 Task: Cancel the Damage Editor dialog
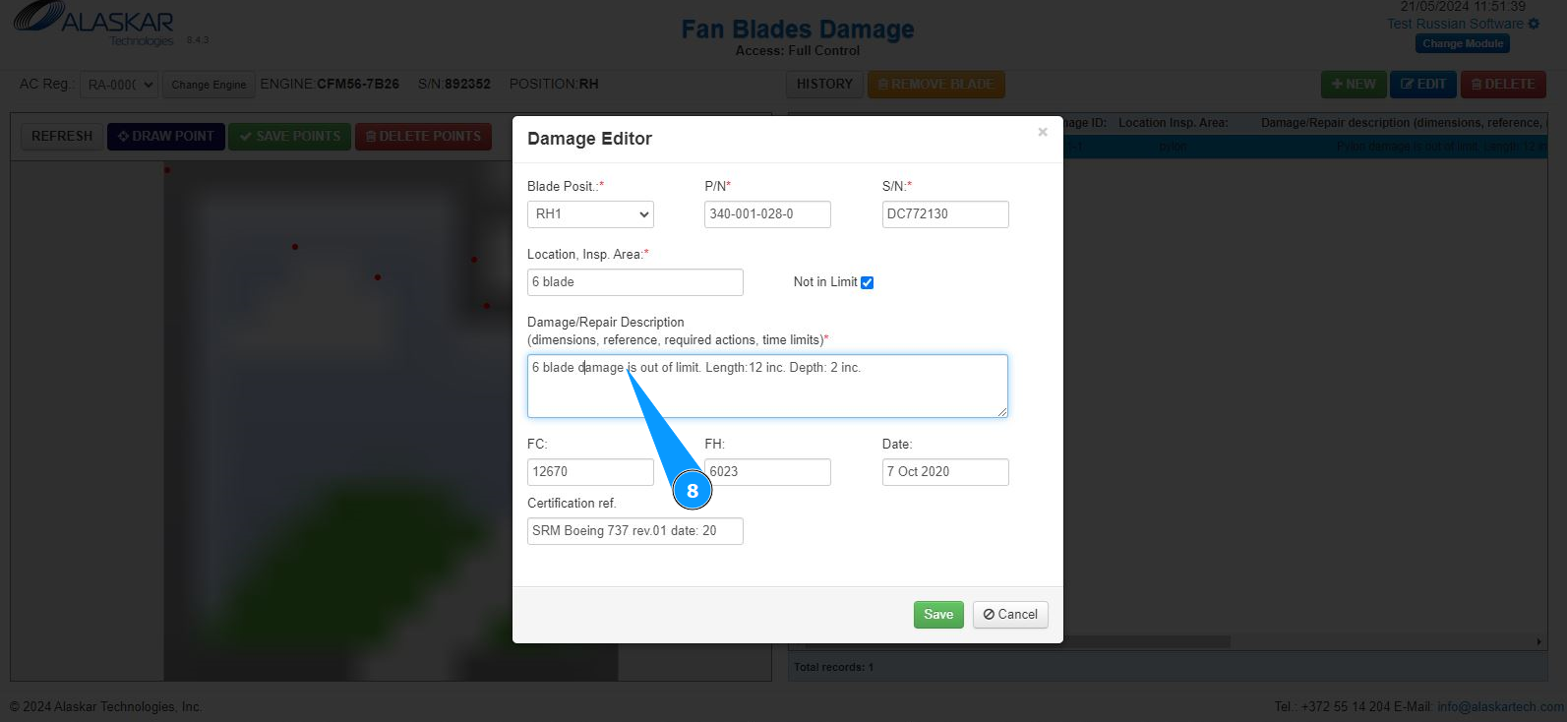pyautogui.click(x=1010, y=615)
